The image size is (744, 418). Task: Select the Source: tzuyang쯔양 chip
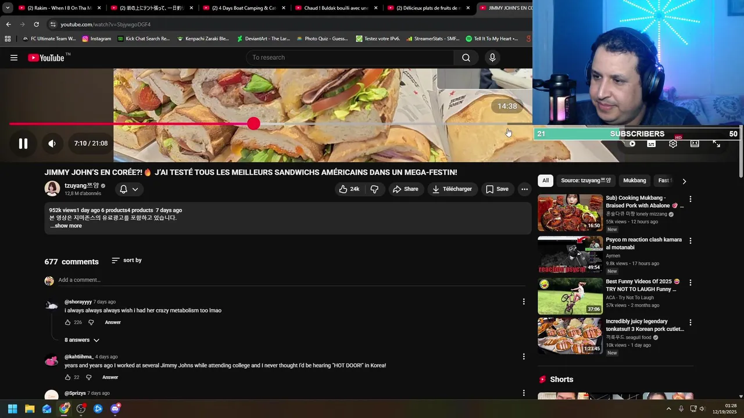tap(586, 181)
